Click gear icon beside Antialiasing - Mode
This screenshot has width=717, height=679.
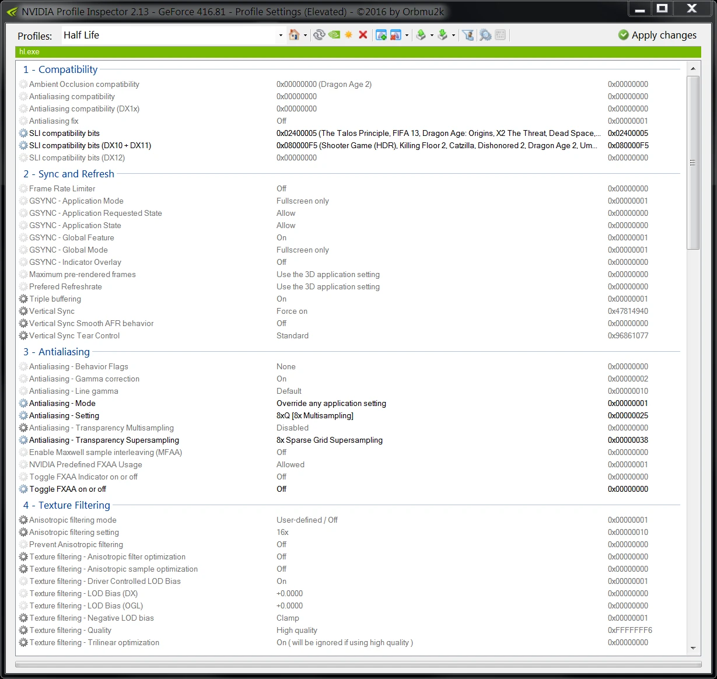point(23,403)
